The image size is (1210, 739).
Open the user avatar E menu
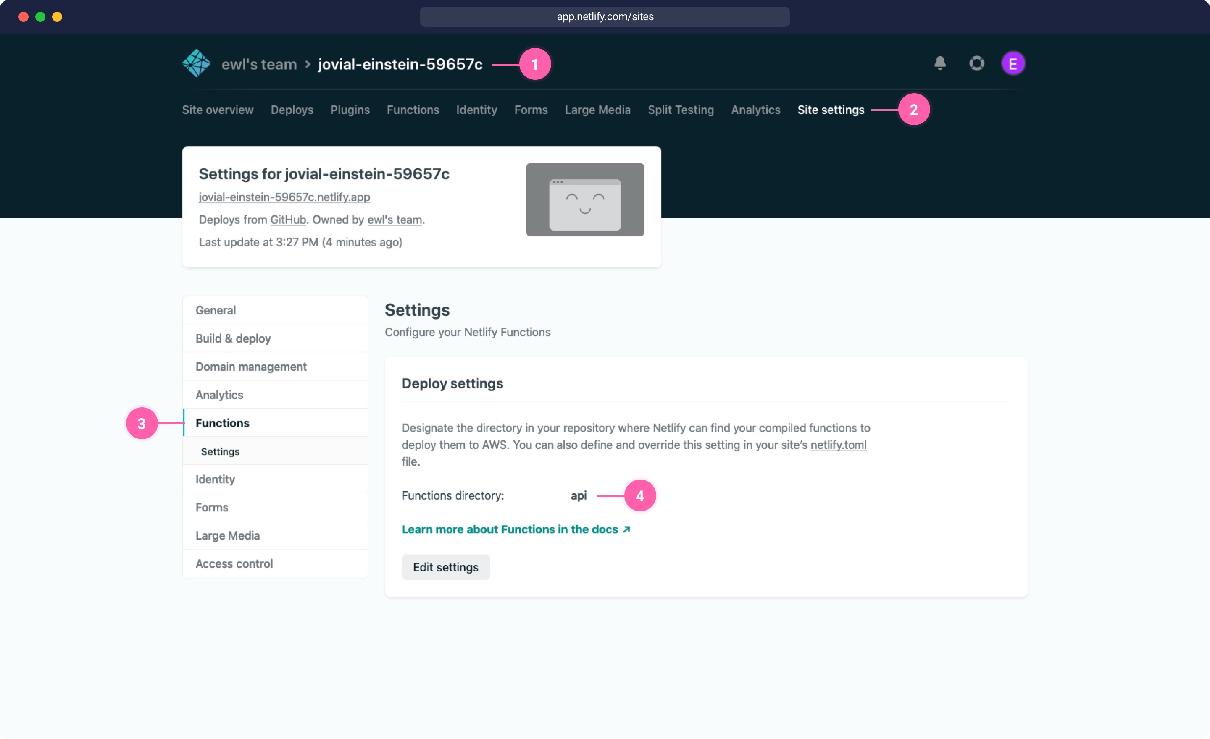click(1013, 63)
